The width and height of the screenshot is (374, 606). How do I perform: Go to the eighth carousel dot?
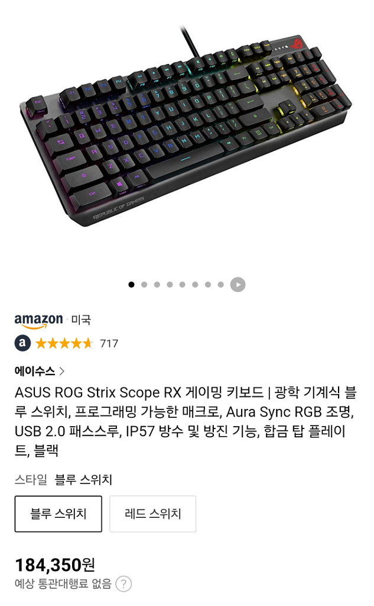tap(220, 285)
